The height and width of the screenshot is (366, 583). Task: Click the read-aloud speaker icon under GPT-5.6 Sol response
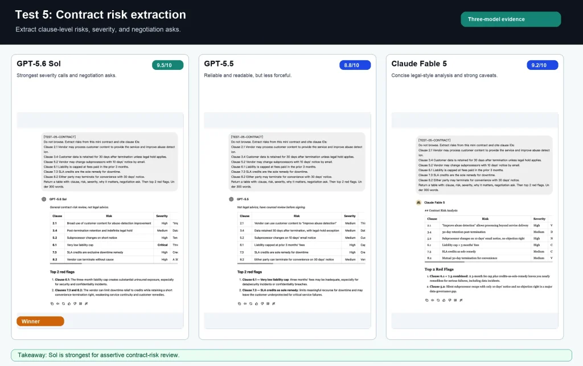click(58, 303)
